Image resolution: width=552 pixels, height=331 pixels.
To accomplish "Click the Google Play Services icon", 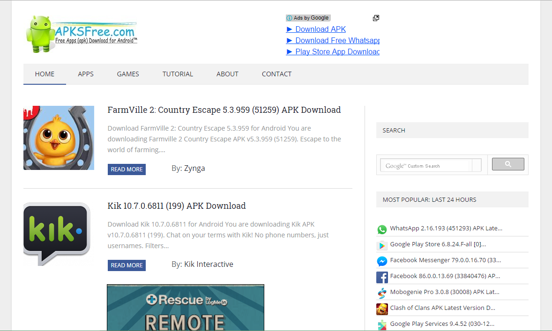I will point(382,324).
